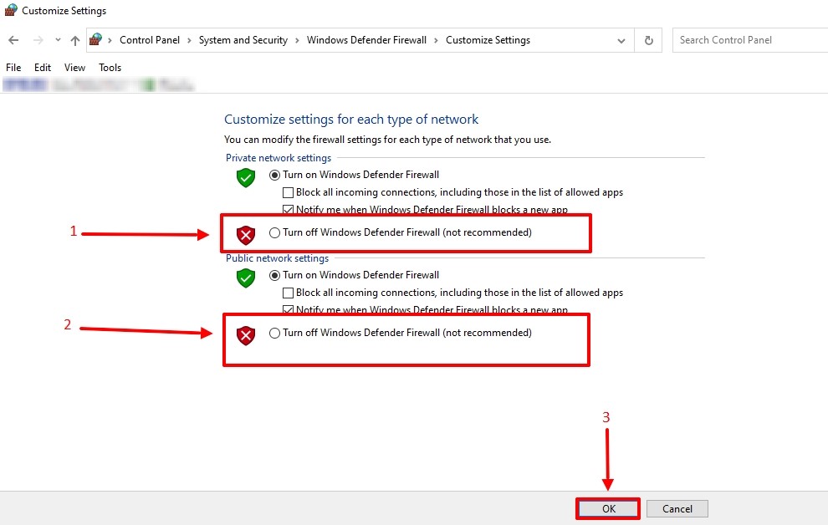Click text You can modify the firewall settings
This screenshot has width=828, height=525.
387,140
